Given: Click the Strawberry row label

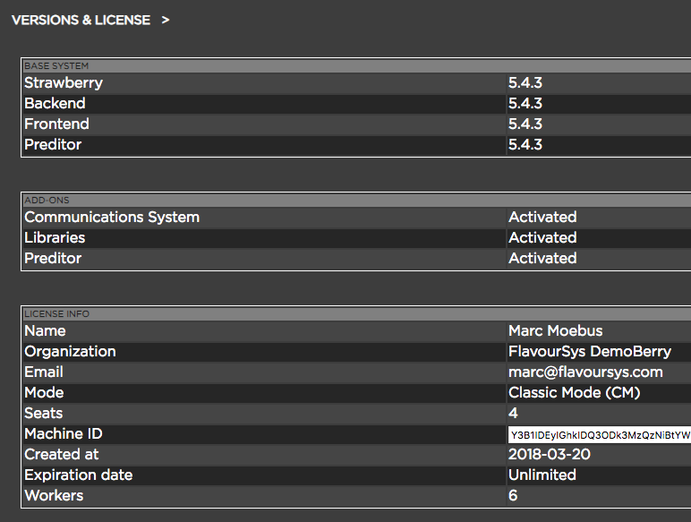Looking at the screenshot, I should [64, 83].
